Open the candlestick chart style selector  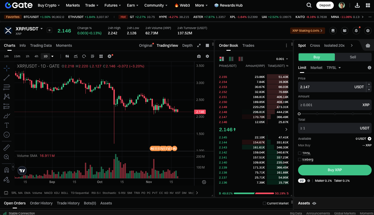67,56
